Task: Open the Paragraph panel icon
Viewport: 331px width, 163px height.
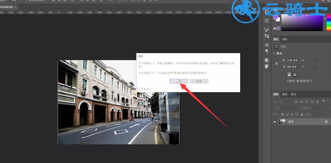Action: pos(267,51)
